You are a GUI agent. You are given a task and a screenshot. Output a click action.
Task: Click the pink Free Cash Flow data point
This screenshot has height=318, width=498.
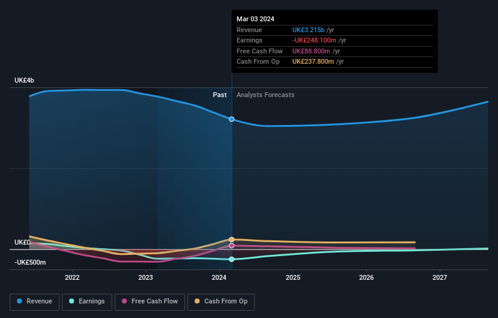232,246
